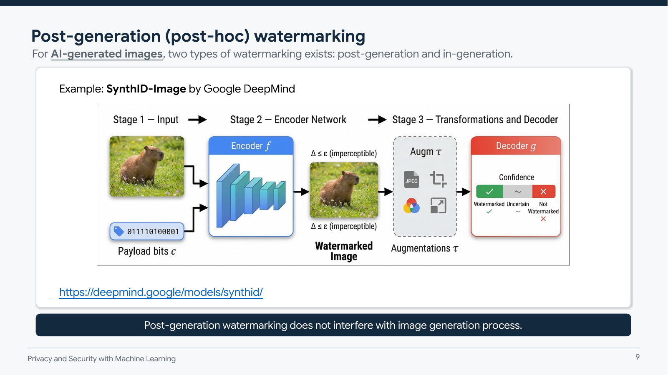This screenshot has width=668, height=375.
Task: Toggle the Uncertain tilde indicator
Action: pyautogui.click(x=517, y=192)
